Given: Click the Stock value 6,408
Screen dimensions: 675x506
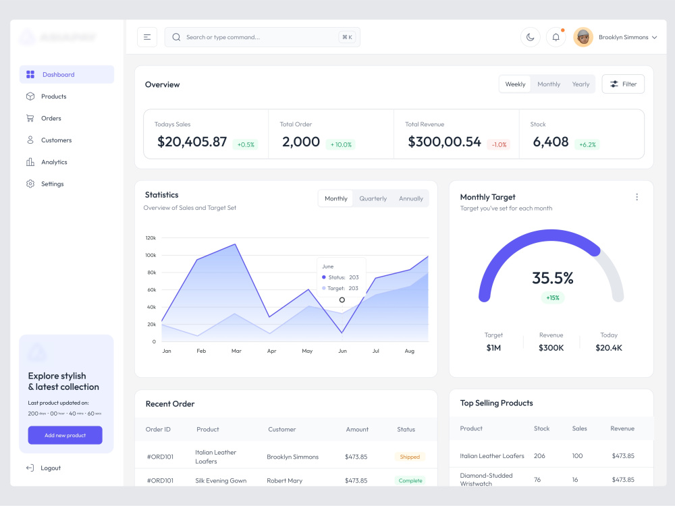Looking at the screenshot, I should tap(551, 142).
